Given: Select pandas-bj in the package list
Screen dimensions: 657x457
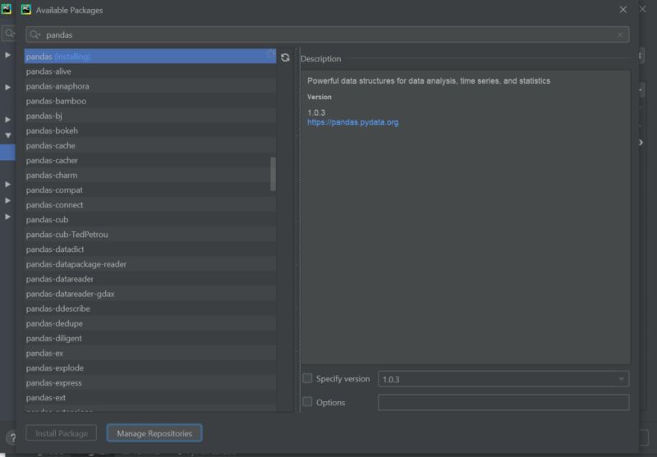Looking at the screenshot, I should 150,116.
